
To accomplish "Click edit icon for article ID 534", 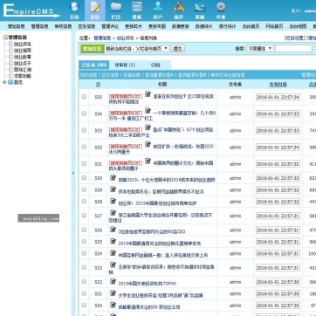I will coord(148,111).
